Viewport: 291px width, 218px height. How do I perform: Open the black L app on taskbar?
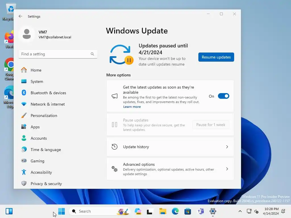tap(149, 211)
